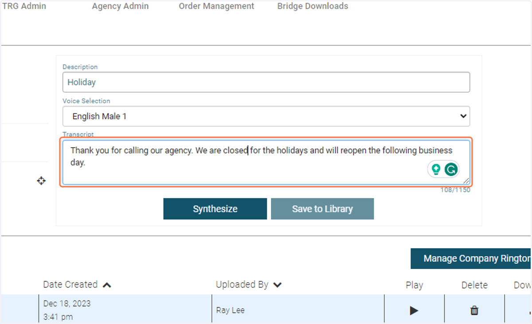Click the Play column header

[414, 285]
